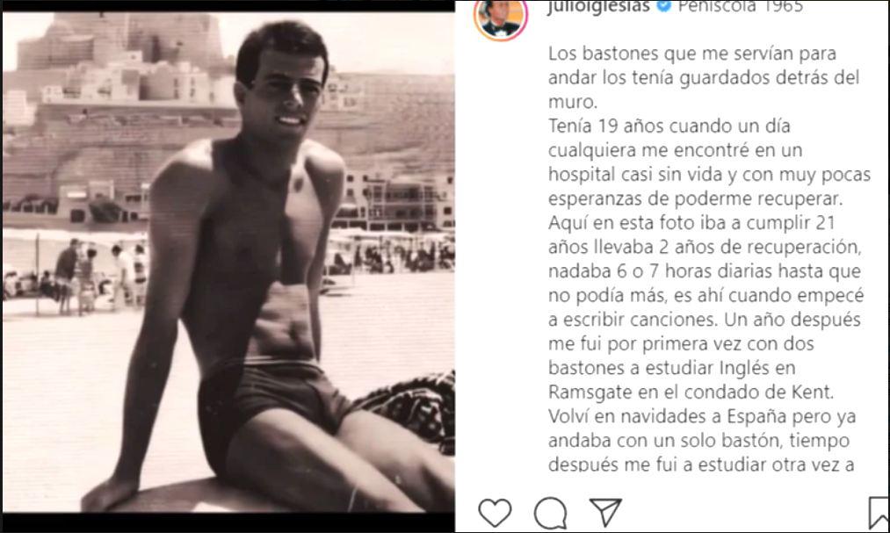
Task: Click the Peñíscola 1965 location text
Action: click(x=740, y=6)
